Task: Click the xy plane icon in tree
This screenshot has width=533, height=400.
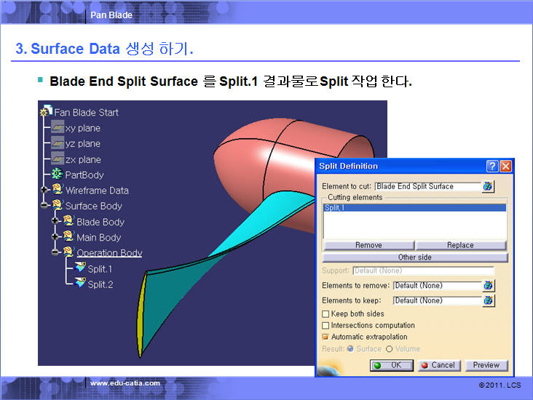Action: point(57,128)
